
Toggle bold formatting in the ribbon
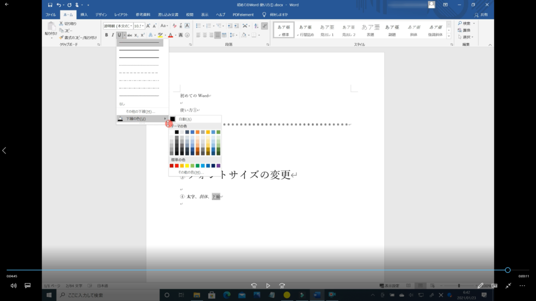tap(106, 35)
